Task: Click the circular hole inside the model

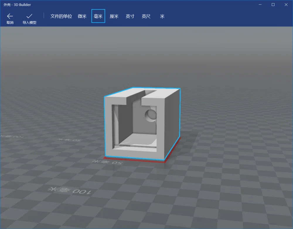Action: (x=151, y=116)
